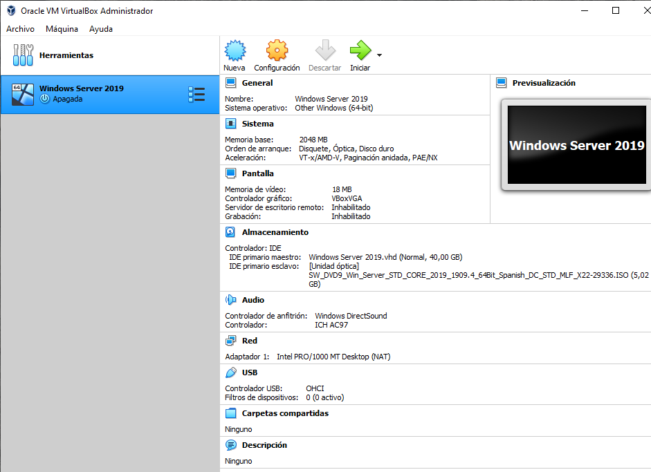Click 'VT-x/AMD-V, Paginación anidada, PAE/NX' value

point(368,158)
